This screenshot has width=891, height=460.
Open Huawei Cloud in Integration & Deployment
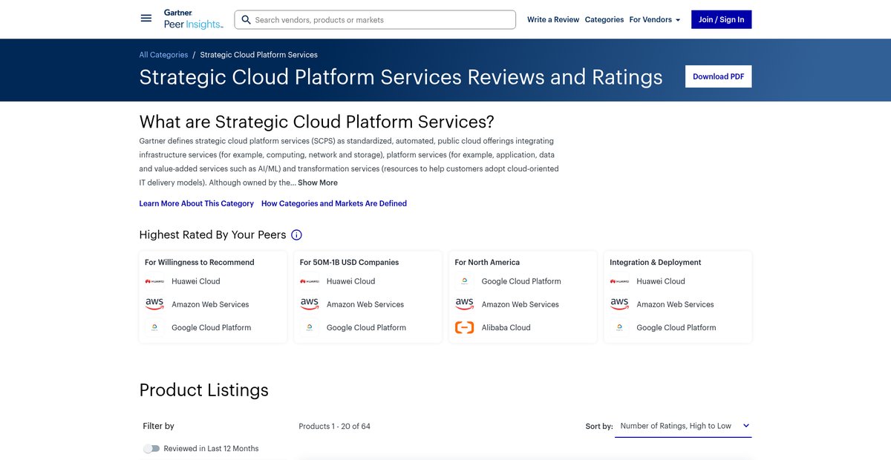[x=661, y=281]
